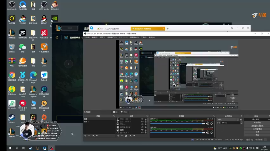Click the plus circle in League client
The image size is (270, 151).
tap(69, 64)
